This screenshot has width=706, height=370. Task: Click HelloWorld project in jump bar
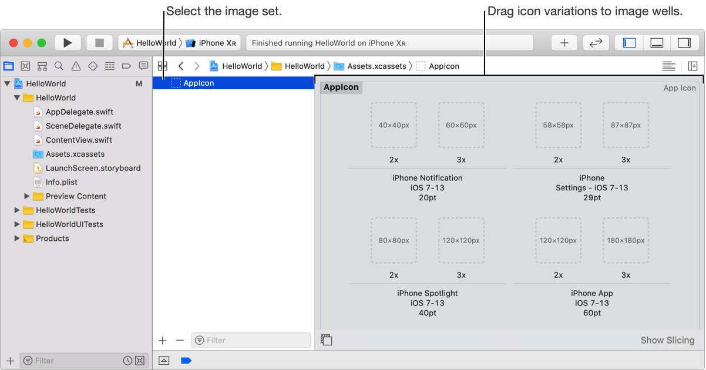236,66
